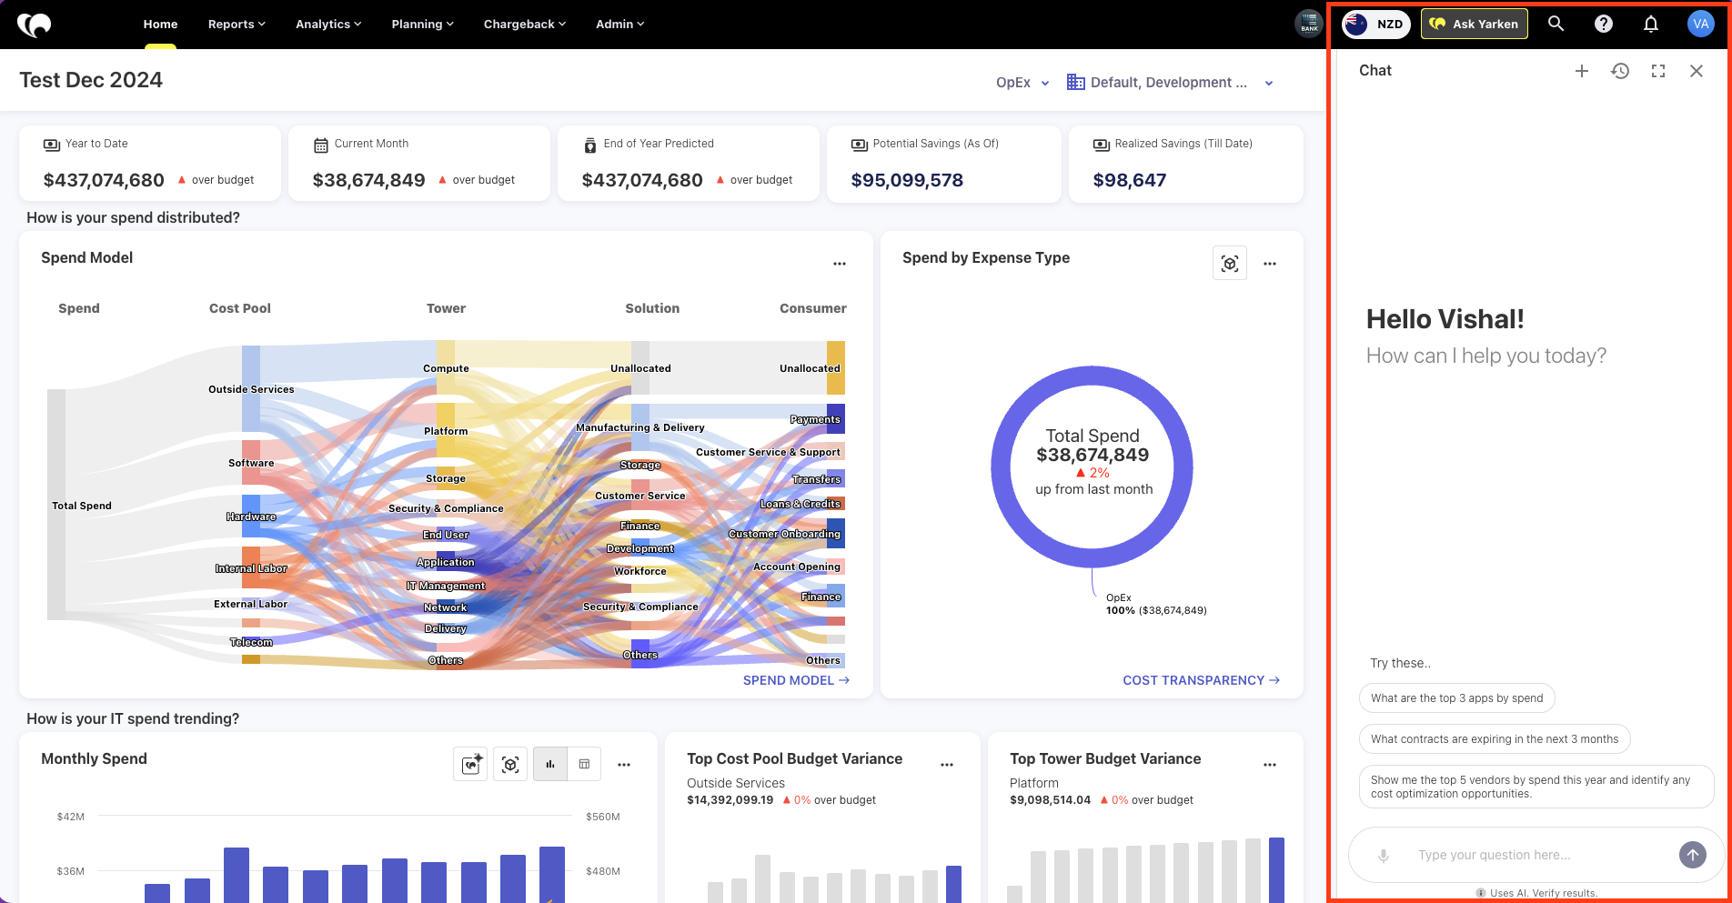Switch Monthly Spend to table view
Viewport: 1732px width, 903px height.
pos(584,765)
